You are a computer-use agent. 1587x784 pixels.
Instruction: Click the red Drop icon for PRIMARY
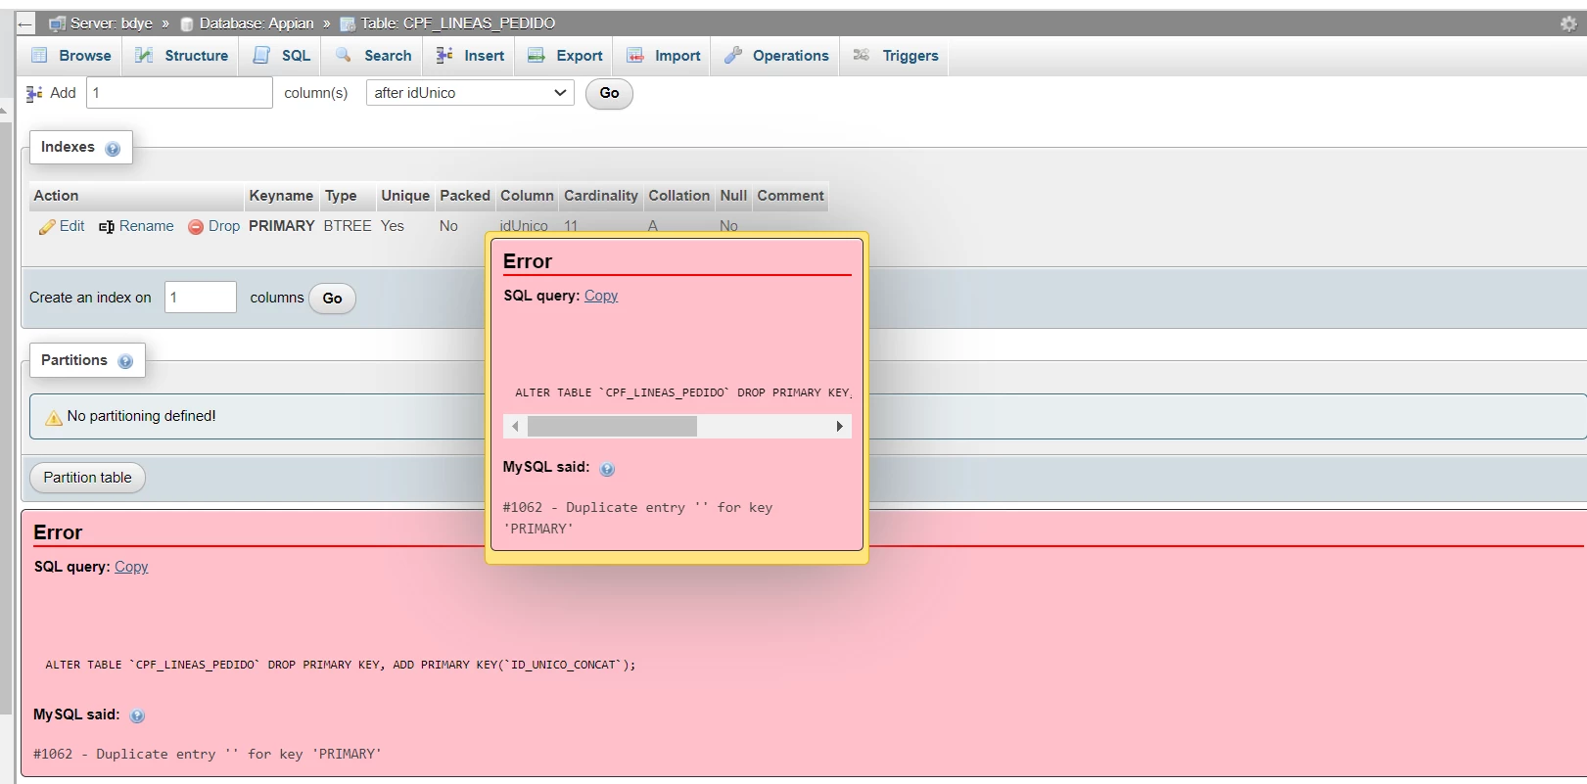coord(196,227)
